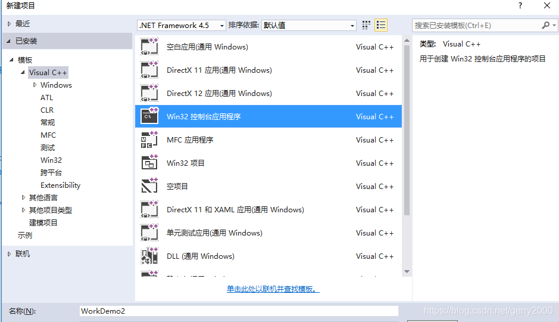The width and height of the screenshot is (559, 322).
Task: Switch to small icons view
Action: tap(366, 25)
